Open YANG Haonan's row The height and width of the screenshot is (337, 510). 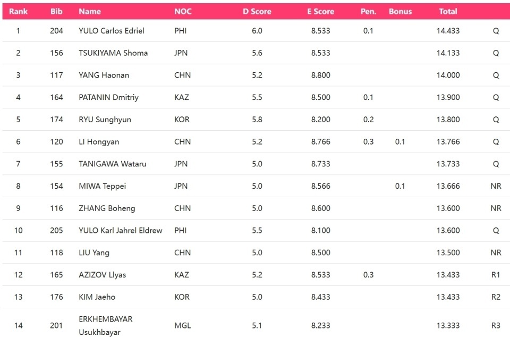coord(256,75)
